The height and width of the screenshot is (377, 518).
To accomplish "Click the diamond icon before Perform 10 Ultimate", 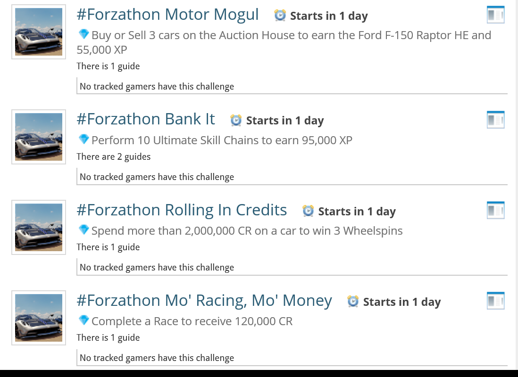I will 84,139.
